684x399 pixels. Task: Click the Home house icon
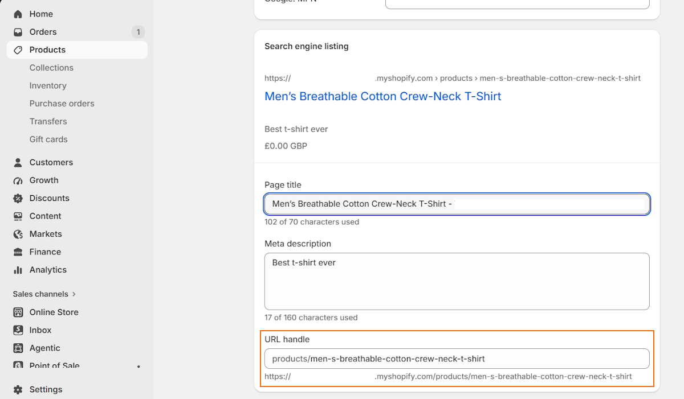click(x=18, y=14)
